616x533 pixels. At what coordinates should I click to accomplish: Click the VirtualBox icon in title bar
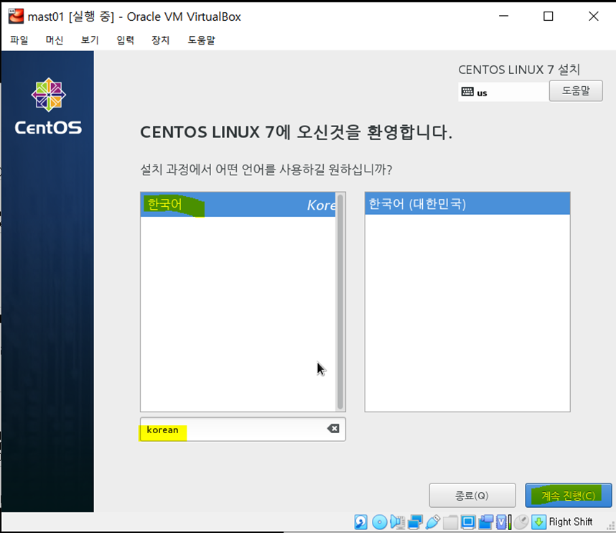16,17
